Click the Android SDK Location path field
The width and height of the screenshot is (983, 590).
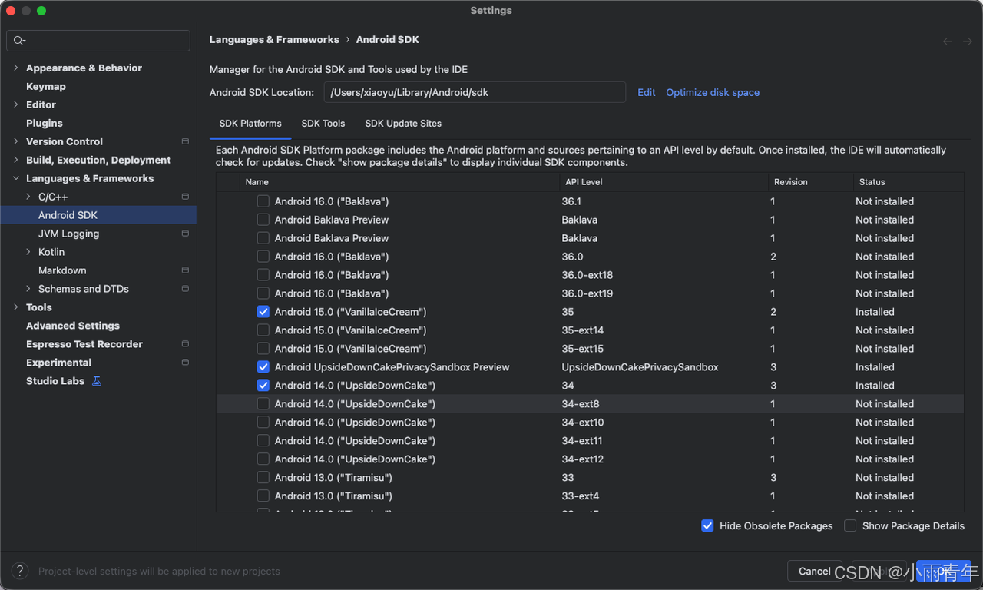[x=475, y=92]
